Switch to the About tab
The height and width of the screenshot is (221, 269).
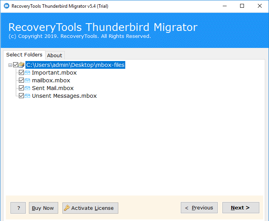coord(55,55)
